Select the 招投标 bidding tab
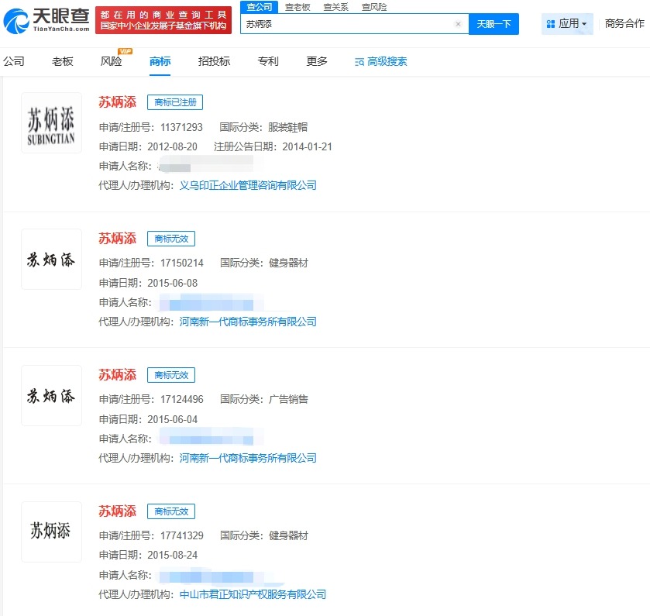The width and height of the screenshot is (650, 616). (x=214, y=61)
